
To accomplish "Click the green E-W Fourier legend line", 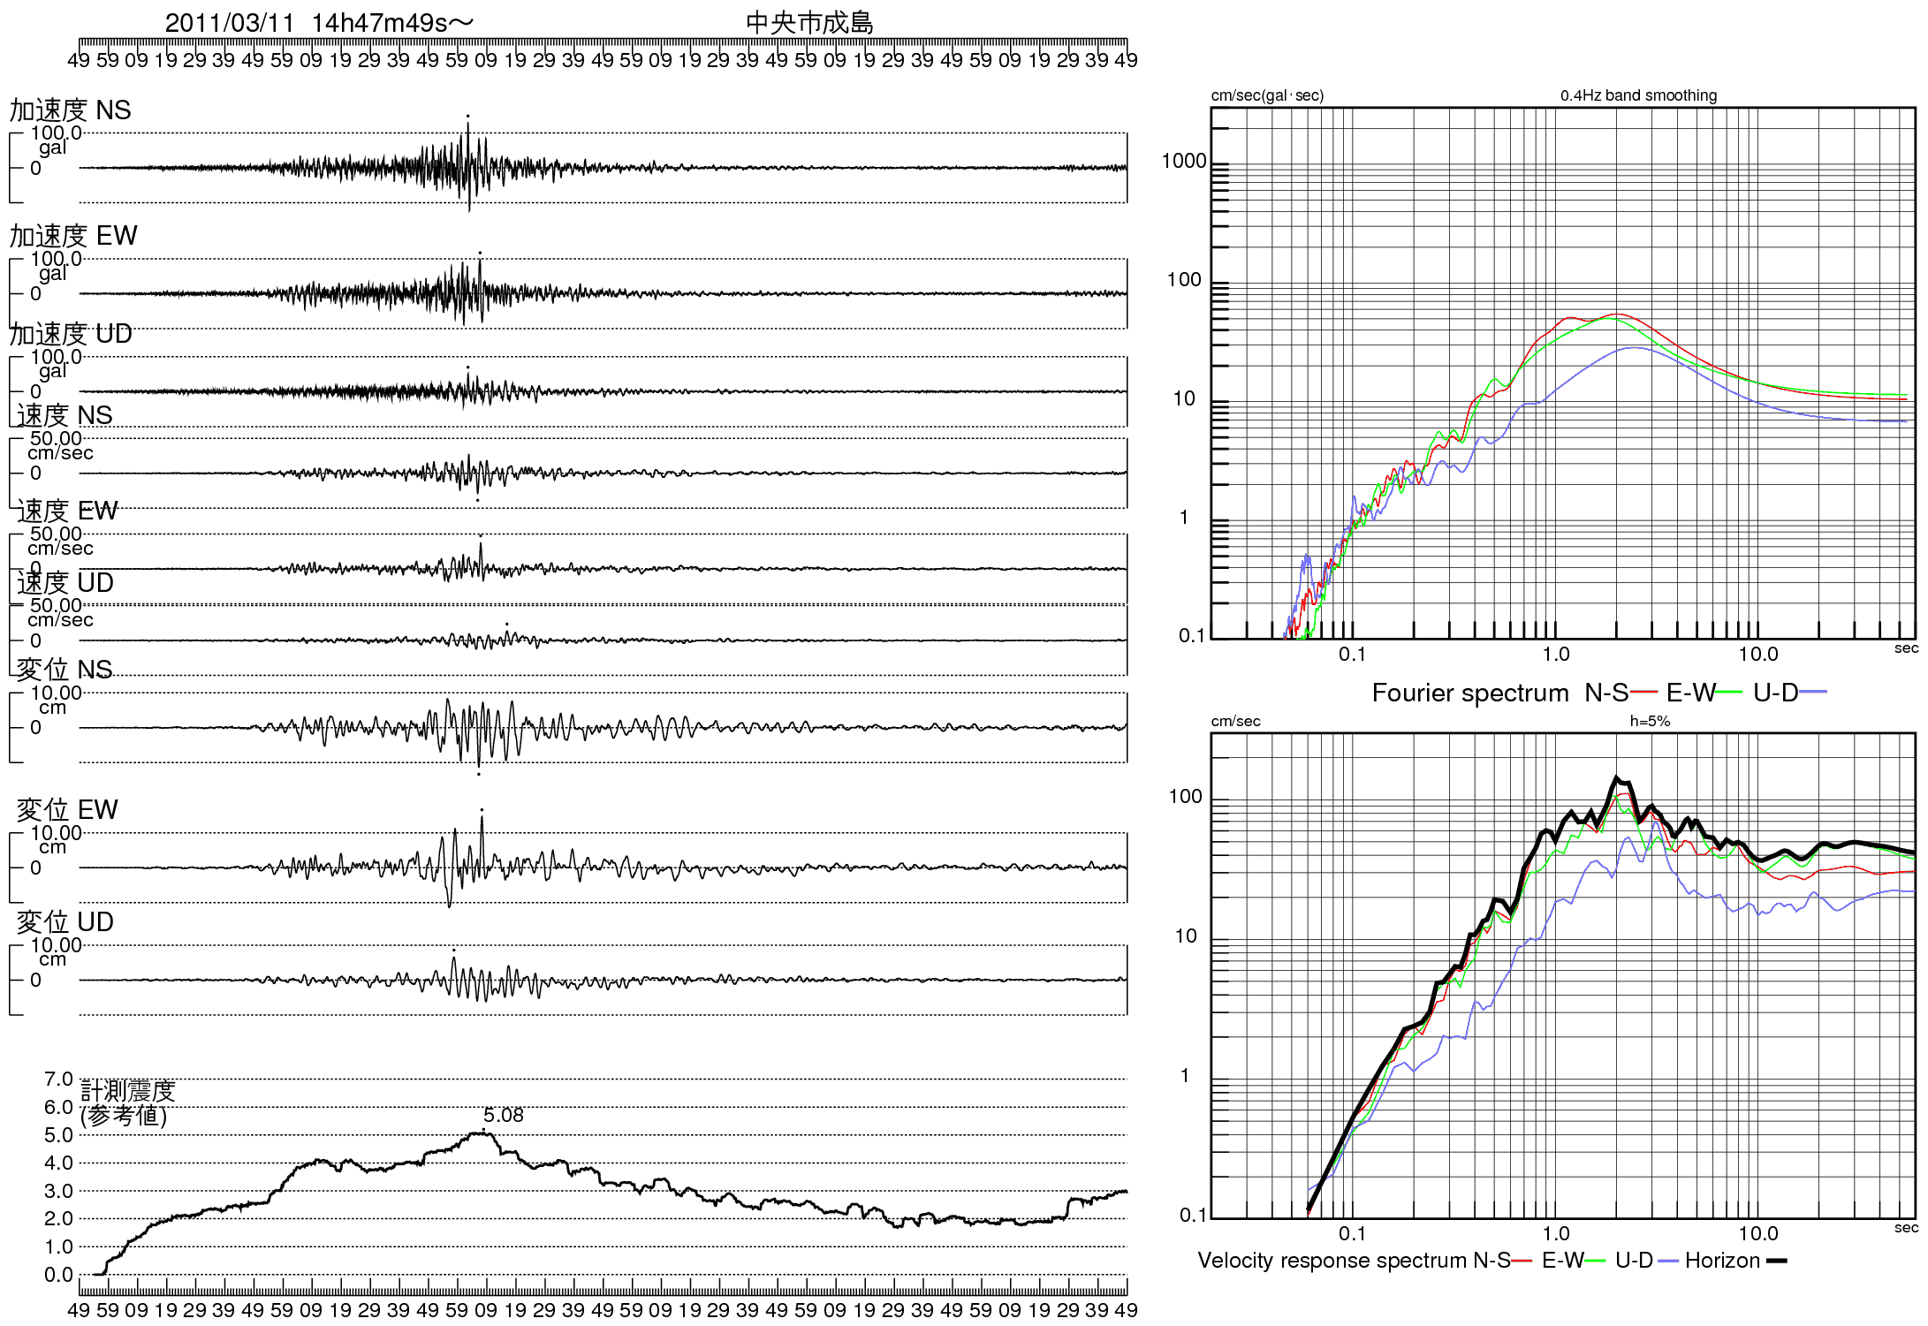I will (x=1728, y=693).
